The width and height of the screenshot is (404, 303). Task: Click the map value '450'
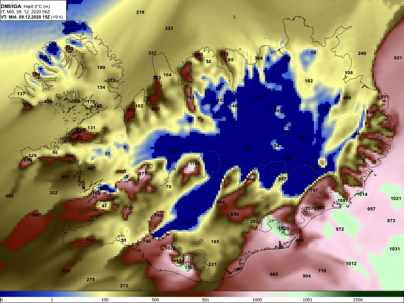coord(347,98)
